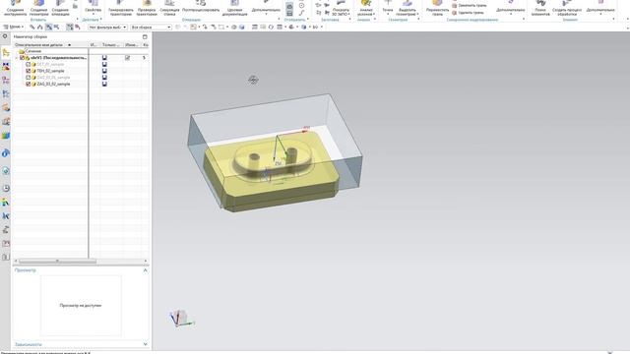
Task: Open the Вся сборка scope dropdown
Action: coord(151,27)
